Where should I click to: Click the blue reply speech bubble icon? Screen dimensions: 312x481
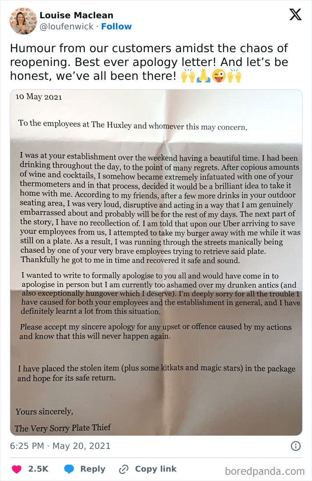click(69, 469)
